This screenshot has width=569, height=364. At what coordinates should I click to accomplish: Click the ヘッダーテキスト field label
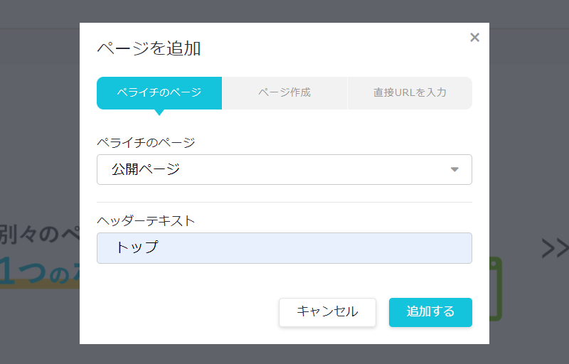[x=146, y=220]
